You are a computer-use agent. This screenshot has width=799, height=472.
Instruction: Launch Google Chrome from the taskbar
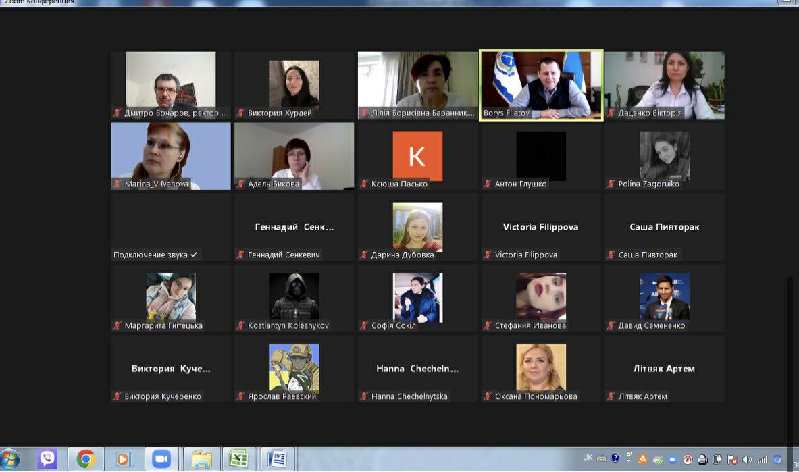coord(86,459)
